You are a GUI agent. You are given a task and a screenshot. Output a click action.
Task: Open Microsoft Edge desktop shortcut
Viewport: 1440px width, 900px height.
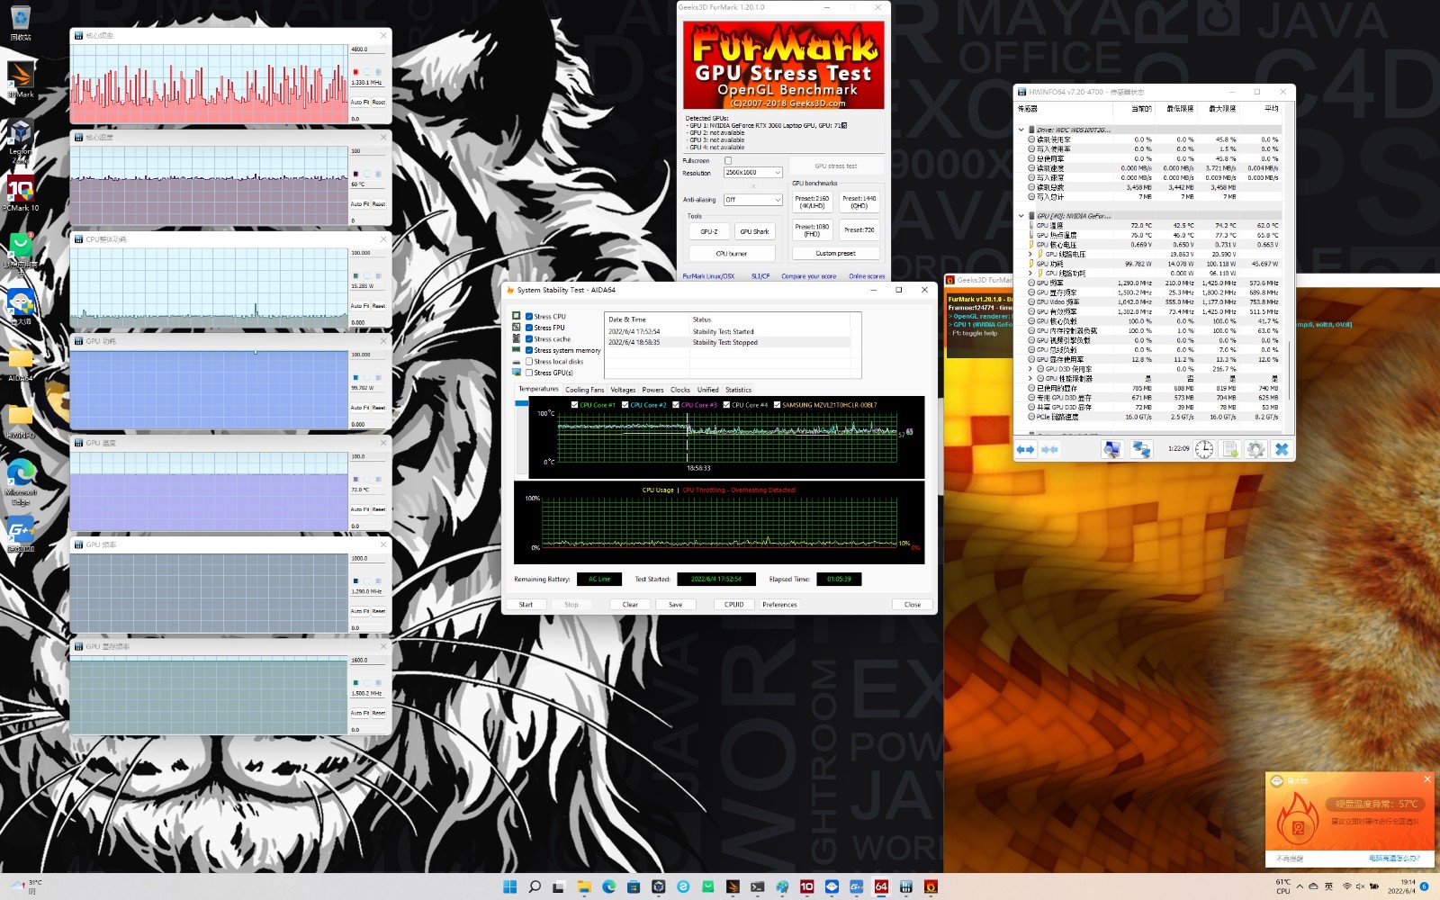(21, 482)
